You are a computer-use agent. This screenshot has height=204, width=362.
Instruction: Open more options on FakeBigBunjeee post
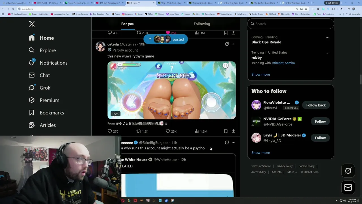233,143
